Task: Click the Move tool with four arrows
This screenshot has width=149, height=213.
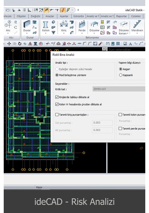Action: [9, 44]
